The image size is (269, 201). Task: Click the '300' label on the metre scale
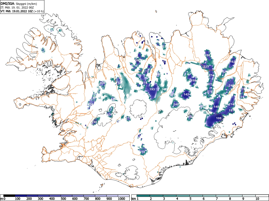coord(41,199)
